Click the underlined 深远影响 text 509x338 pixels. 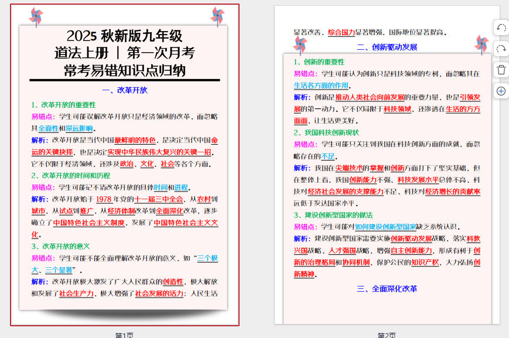[79, 128]
